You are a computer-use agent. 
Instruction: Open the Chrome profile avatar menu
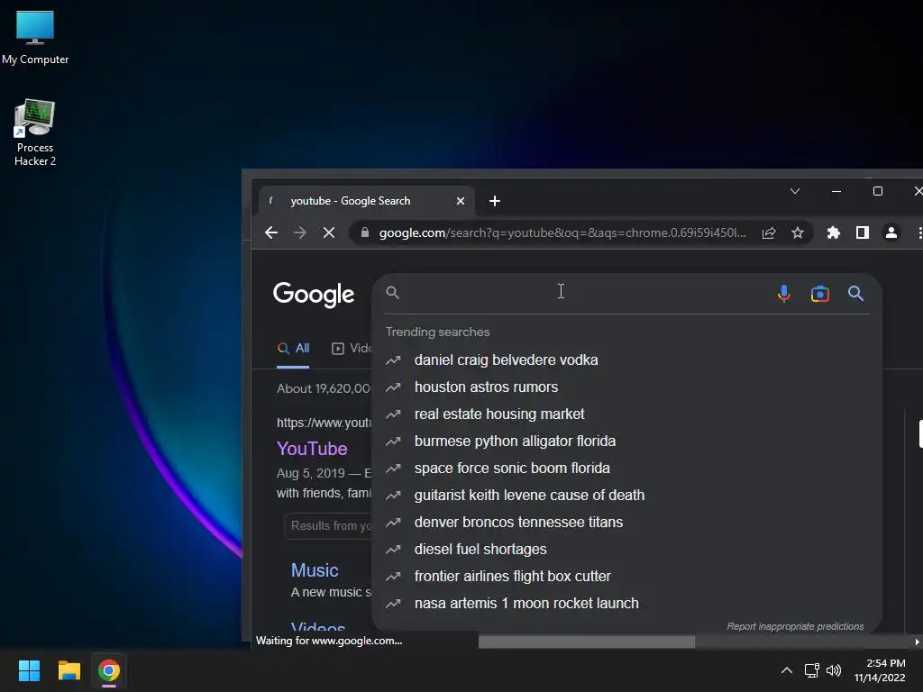coord(891,233)
